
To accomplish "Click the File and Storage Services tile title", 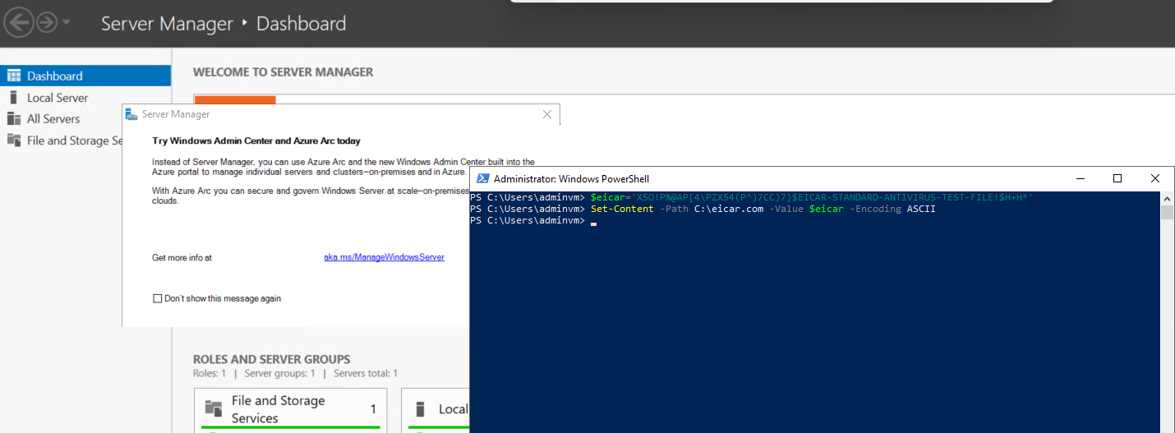I will click(279, 409).
